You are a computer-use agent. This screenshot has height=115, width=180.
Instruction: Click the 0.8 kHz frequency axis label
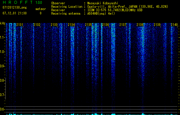click(2, 80)
